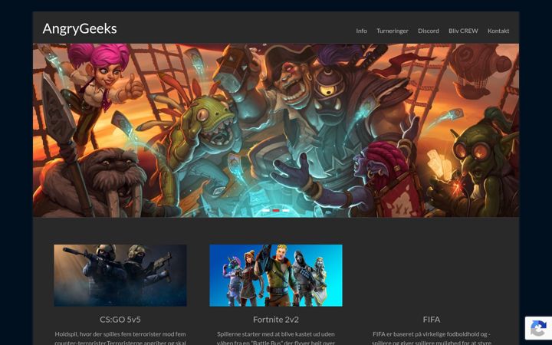
Task: Click the CS:GO 5v5 heading
Action: [x=120, y=320]
